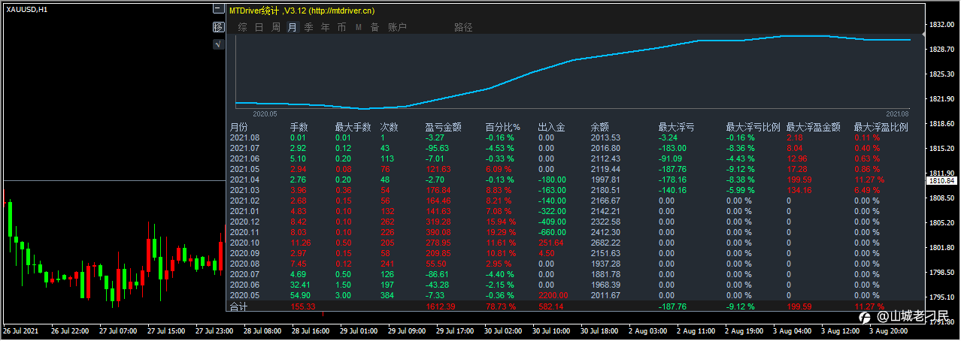
Task: Click the current price label 1810.84
Action: 942,181
